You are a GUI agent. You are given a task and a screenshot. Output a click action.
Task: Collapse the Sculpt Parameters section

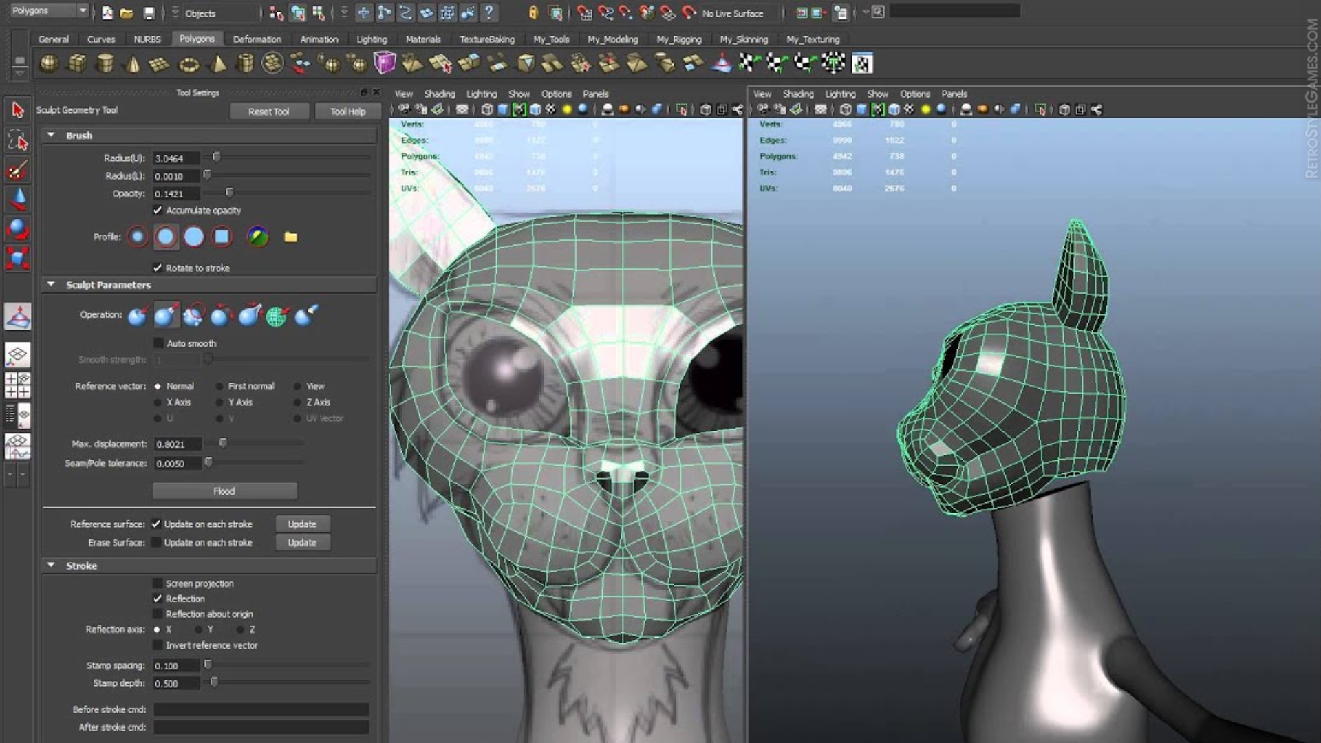coord(50,283)
